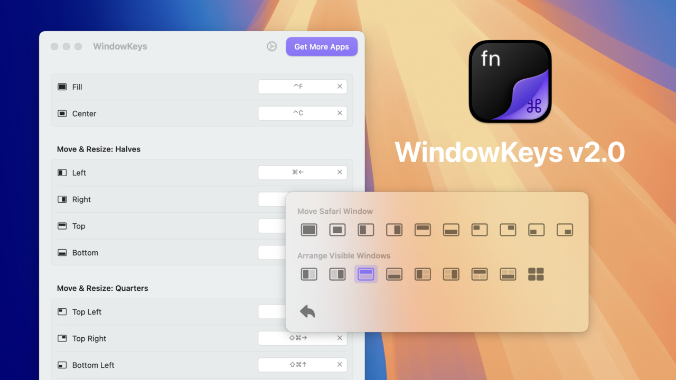Click the Get More Apps button
Viewport: 676px width, 380px height.
click(x=322, y=46)
